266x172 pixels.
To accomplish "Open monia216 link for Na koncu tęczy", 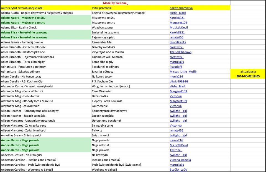I will tap(176, 77).
